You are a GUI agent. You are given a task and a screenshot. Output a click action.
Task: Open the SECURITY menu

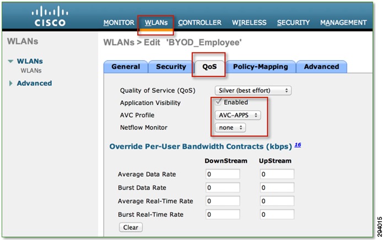click(293, 23)
